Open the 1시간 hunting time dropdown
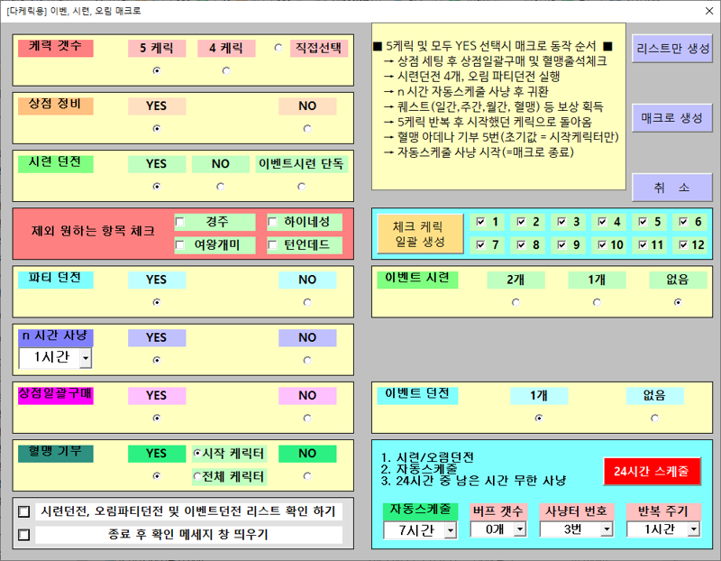 point(86,358)
